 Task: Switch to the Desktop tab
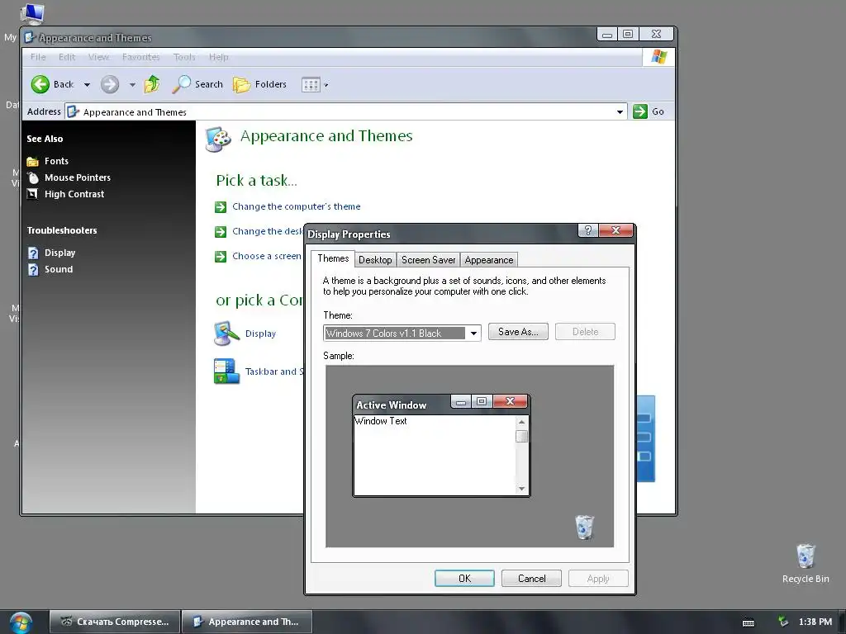pyautogui.click(x=375, y=260)
